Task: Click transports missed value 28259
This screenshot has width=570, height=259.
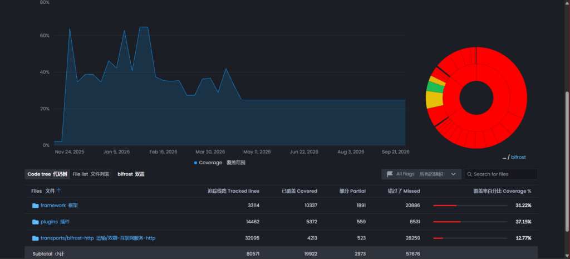Action: (412, 238)
